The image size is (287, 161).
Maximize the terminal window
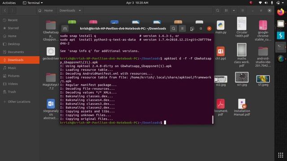(x=201, y=29)
